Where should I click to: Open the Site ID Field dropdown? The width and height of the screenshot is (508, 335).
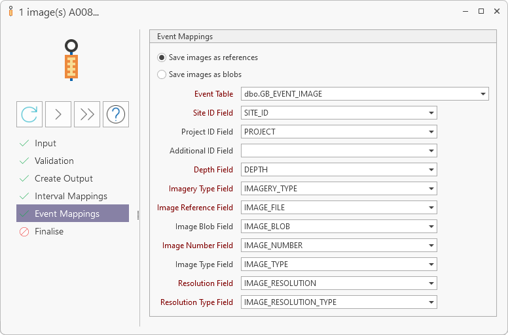[x=431, y=113]
